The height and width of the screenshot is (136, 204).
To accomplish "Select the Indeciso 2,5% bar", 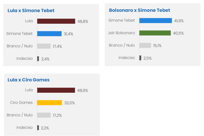I will coord(140,58).
